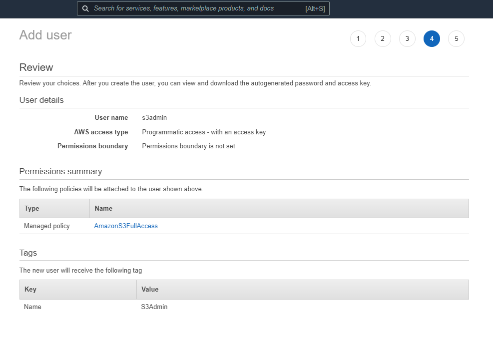
Task: Click inside the AWS services search field
Action: point(200,8)
